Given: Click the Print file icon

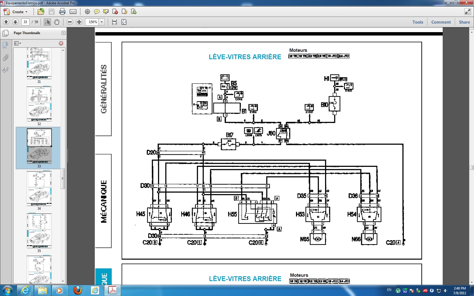Looking at the screenshot, I should tap(62, 12).
